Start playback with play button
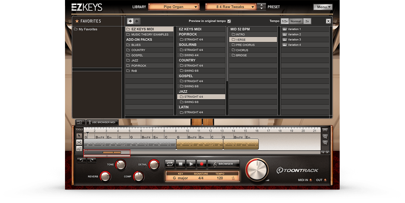The width and height of the screenshot is (405, 203). [x=191, y=164]
